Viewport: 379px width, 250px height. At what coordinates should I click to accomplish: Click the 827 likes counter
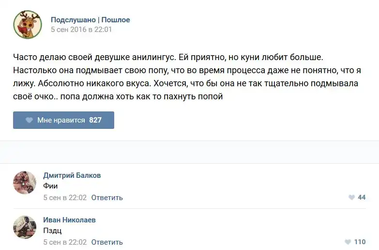pos(95,120)
